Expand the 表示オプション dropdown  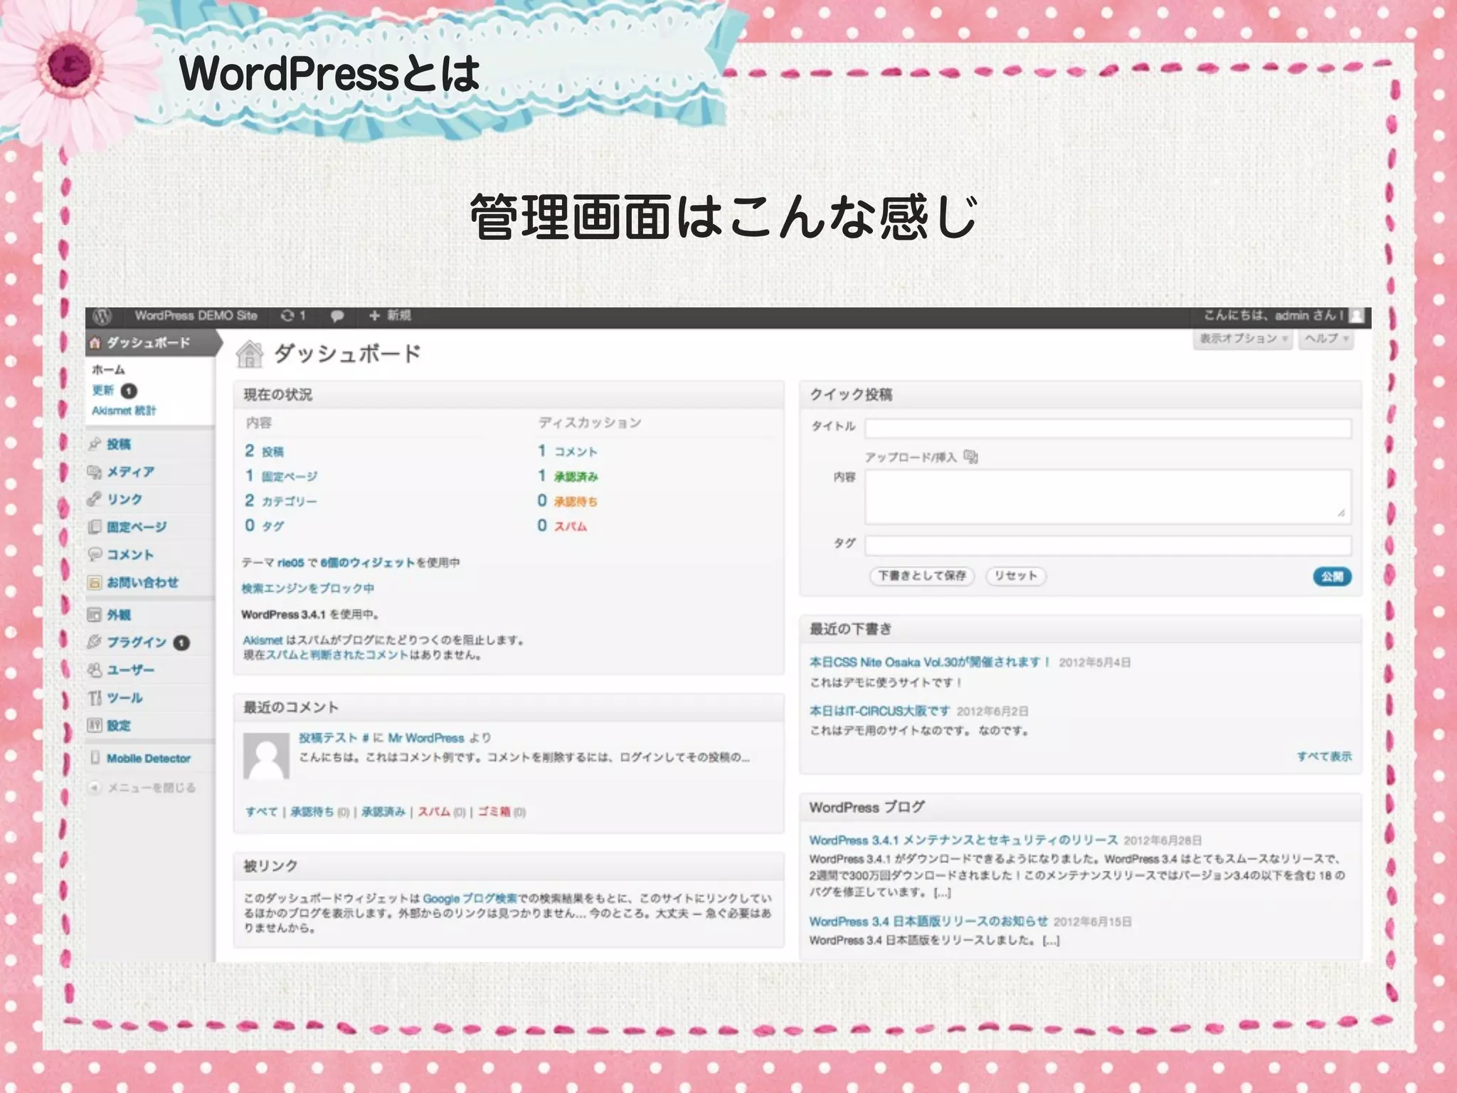click(x=1243, y=339)
